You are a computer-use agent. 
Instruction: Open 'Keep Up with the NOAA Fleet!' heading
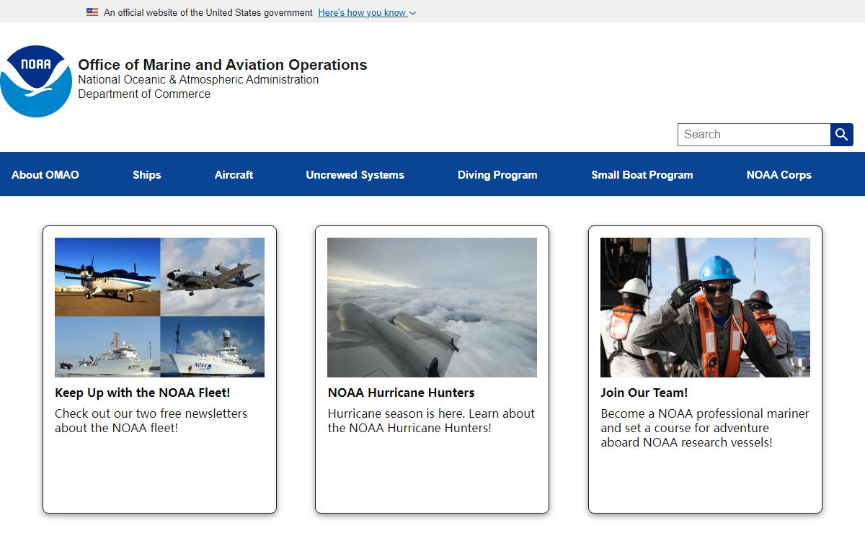point(143,393)
